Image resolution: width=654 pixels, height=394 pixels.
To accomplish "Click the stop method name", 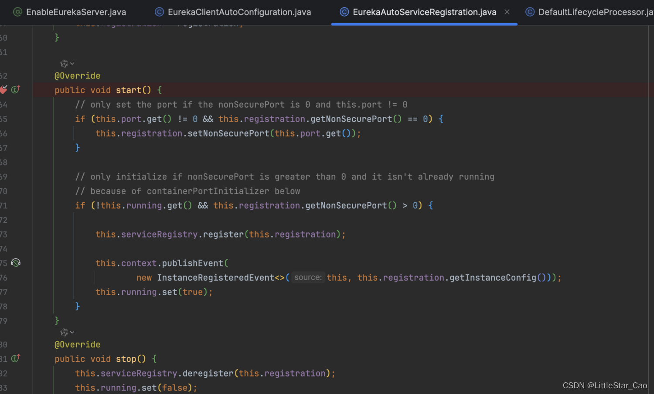I will click(126, 359).
